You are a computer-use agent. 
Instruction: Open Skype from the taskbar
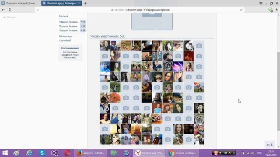click(42, 153)
